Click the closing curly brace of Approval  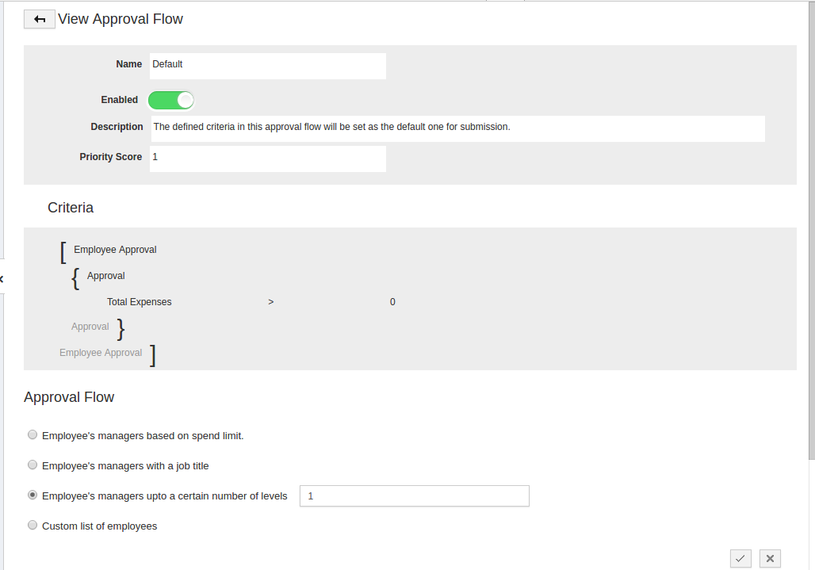(x=121, y=328)
